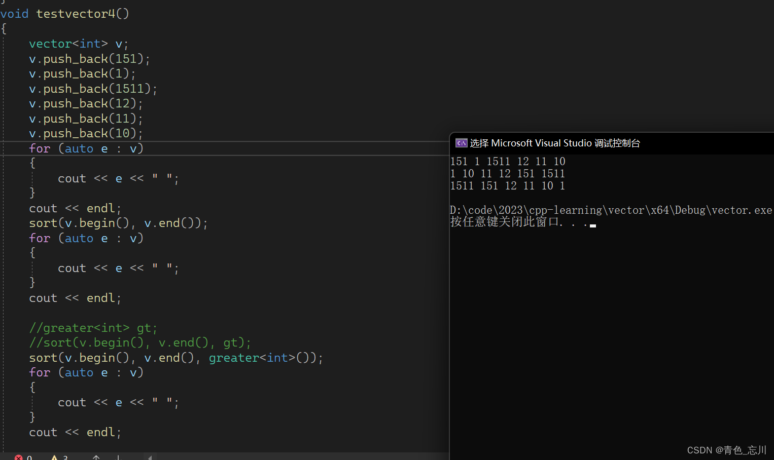774x460 pixels.
Task: Click the horizontal scrollbar left arrow
Action: click(x=150, y=457)
